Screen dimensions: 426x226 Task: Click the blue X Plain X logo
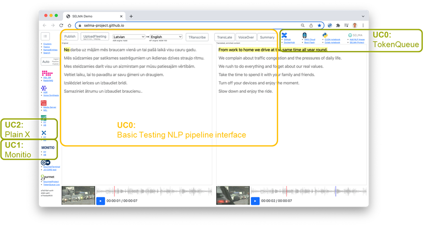point(44,133)
